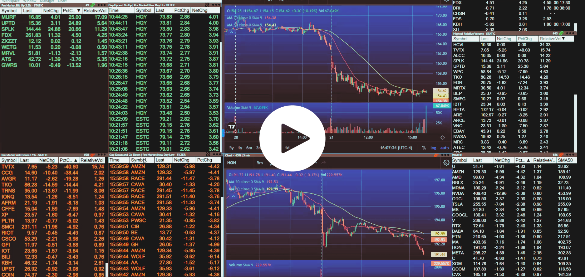Sort by Pct column in WATCH panel
The image size is (585, 277).
click(x=523, y=160)
